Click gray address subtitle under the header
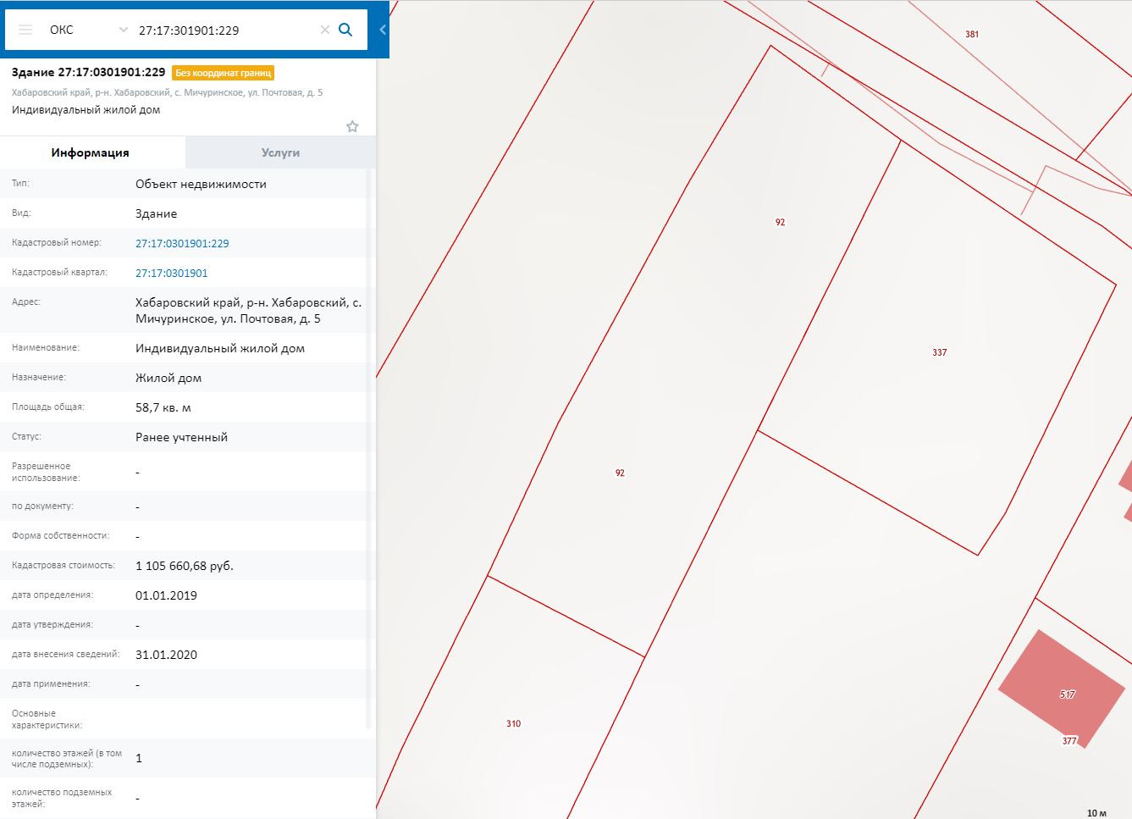 (x=167, y=92)
